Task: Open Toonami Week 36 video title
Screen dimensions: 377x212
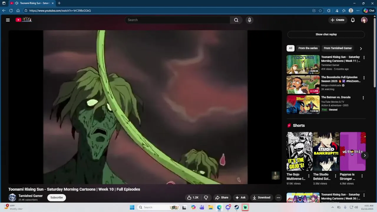Action: 340,196
